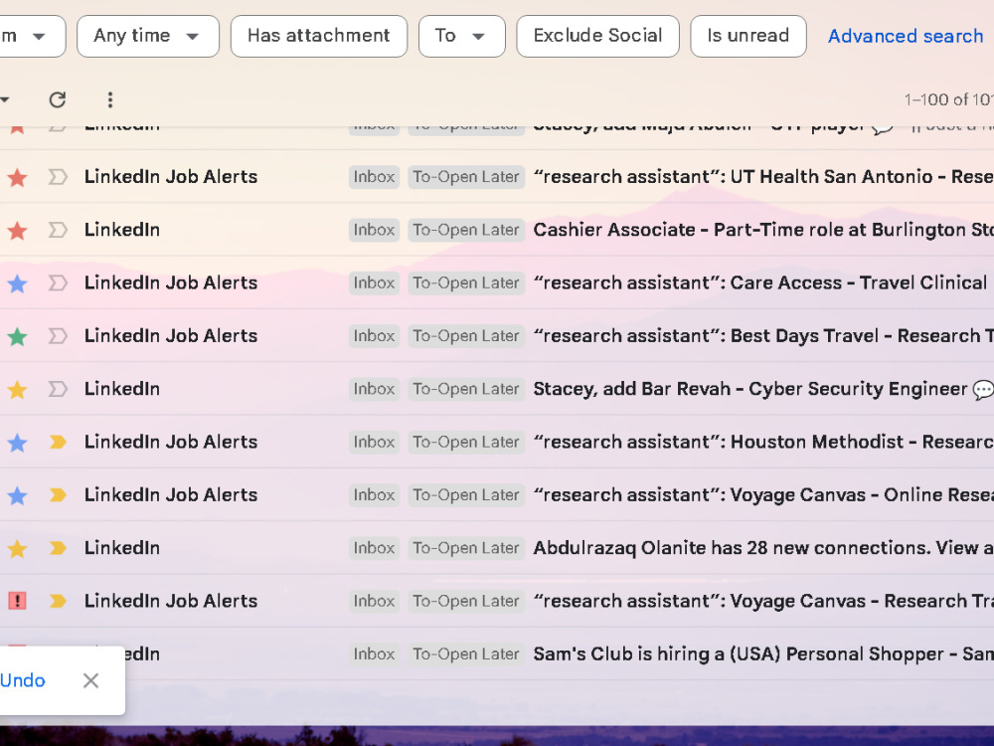Viewport: 994px width, 746px height.
Task: Toggle red bang marker on Voyage Canvas Research Tra email
Action: coord(17,601)
